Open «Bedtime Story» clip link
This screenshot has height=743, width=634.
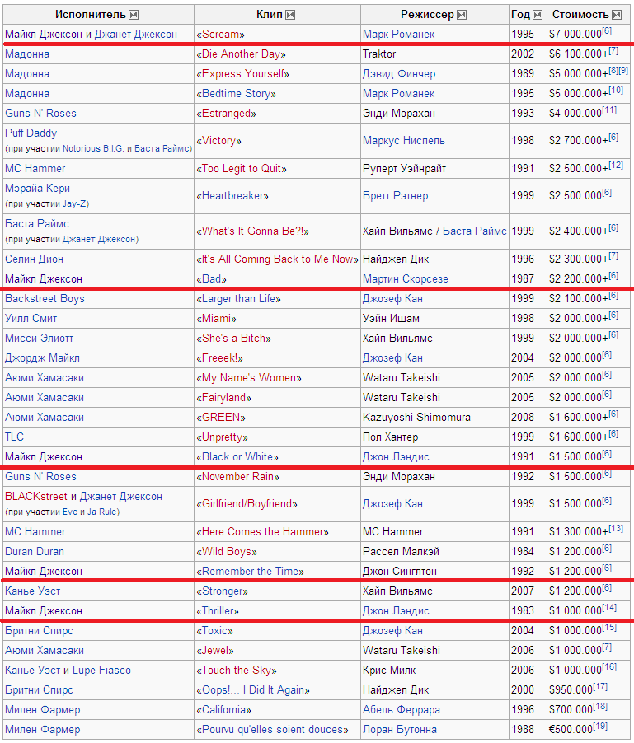click(236, 94)
